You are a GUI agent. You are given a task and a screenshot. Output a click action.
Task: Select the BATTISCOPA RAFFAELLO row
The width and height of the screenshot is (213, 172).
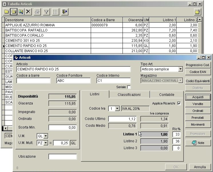(101, 30)
